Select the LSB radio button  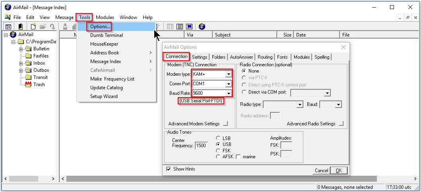click(x=218, y=138)
